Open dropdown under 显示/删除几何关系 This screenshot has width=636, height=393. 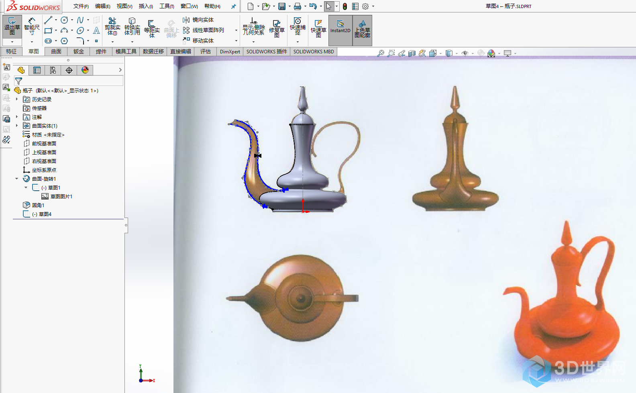[x=254, y=42]
